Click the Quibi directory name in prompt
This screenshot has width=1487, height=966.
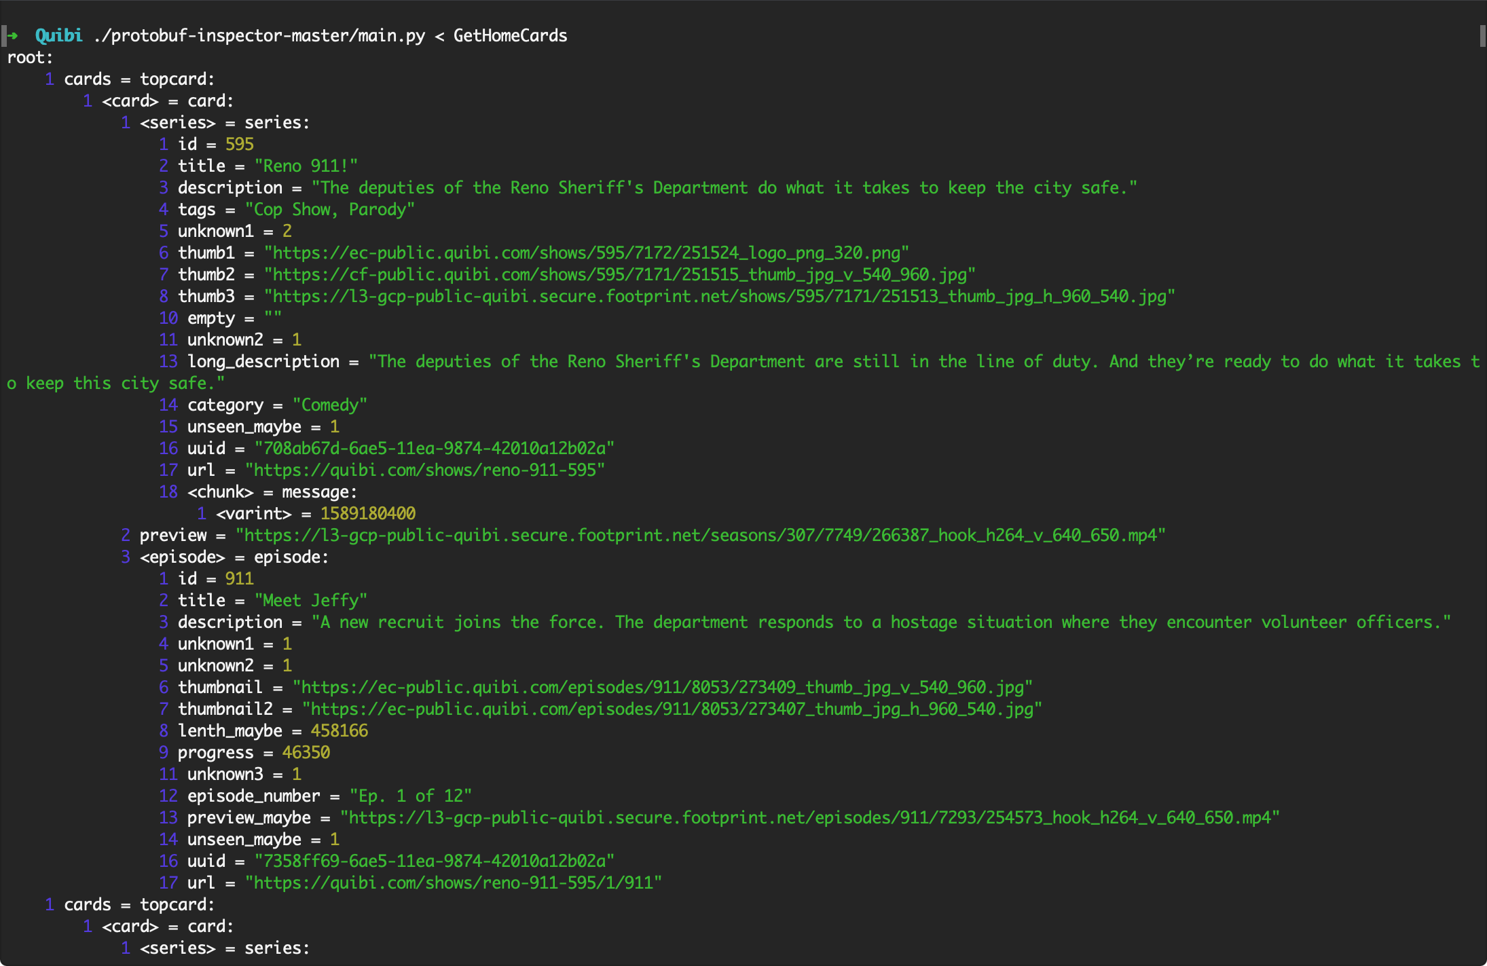pos(59,35)
